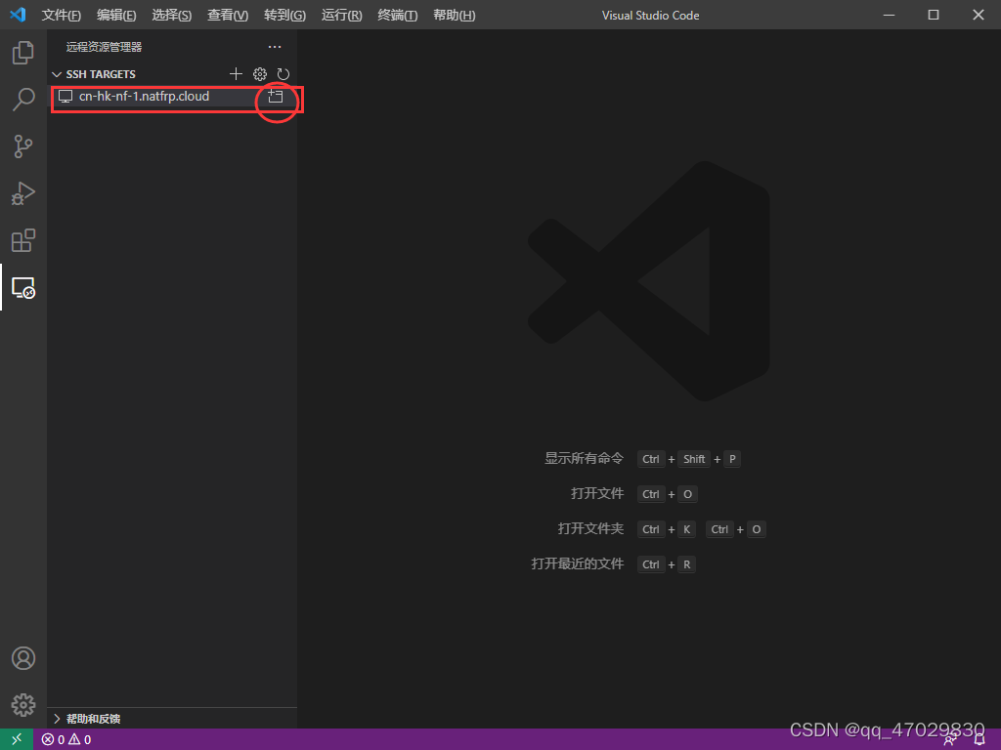The height and width of the screenshot is (750, 1001).
Task: Click the feedback icon in the status bar
Action: pos(950,740)
